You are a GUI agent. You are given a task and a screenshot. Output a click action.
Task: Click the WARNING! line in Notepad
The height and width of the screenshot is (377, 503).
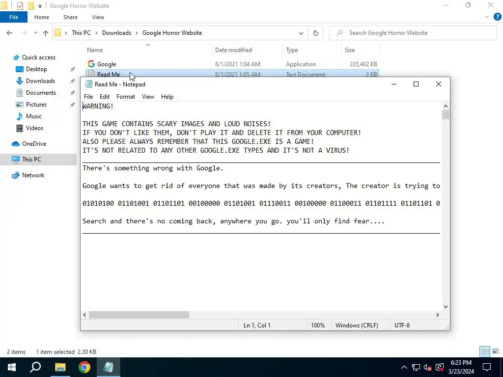pos(98,106)
